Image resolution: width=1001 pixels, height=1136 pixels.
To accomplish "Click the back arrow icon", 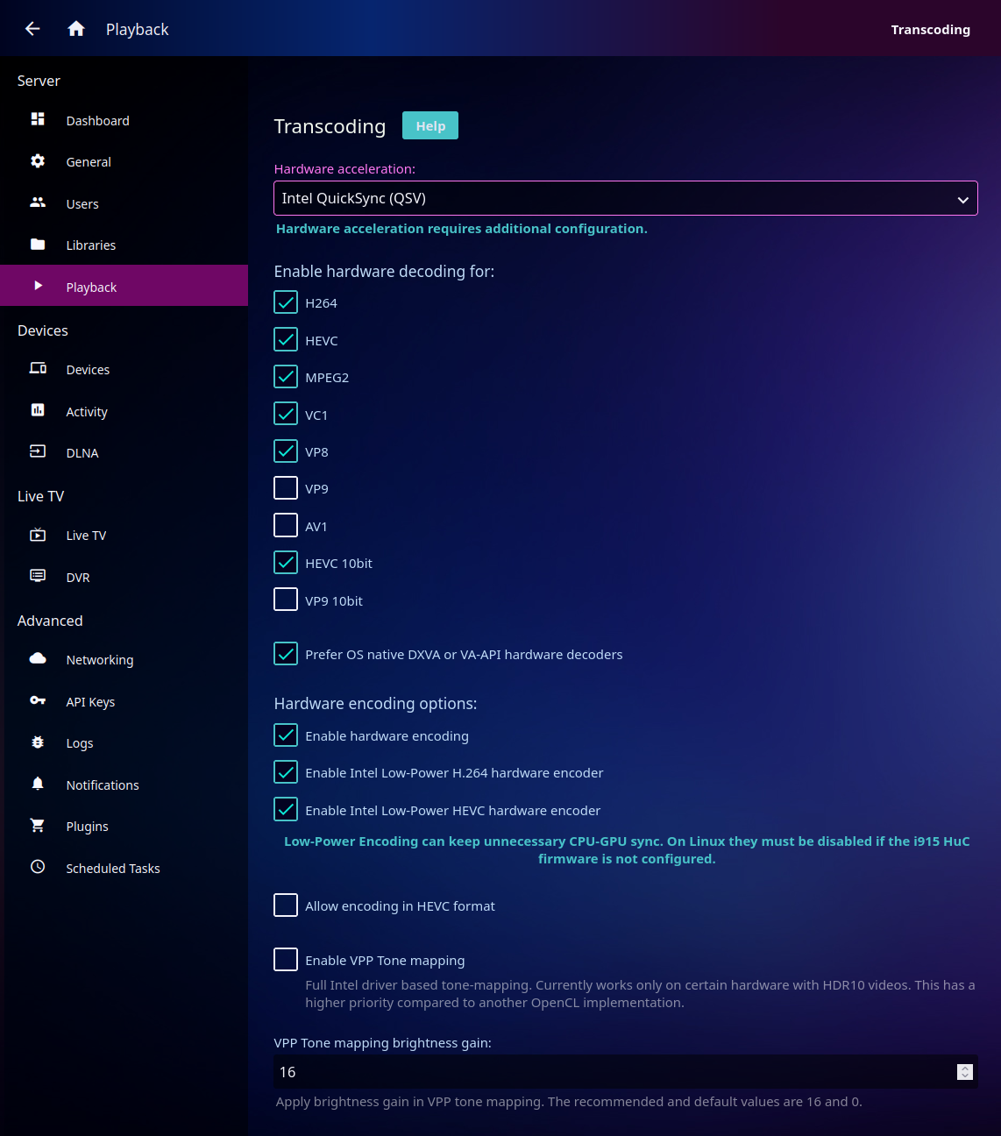I will (x=32, y=29).
